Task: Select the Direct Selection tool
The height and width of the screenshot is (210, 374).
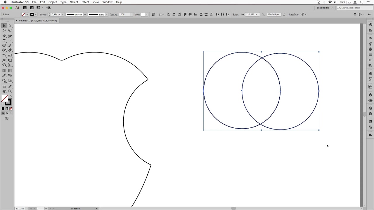Action: 10,26
